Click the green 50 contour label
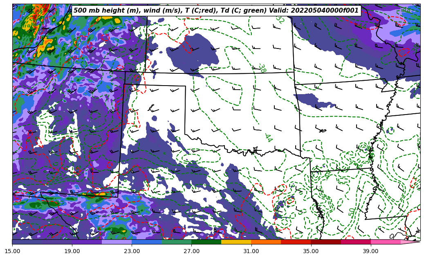The image size is (424, 258). [x=352, y=212]
